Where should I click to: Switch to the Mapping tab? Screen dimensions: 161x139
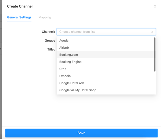45,17
